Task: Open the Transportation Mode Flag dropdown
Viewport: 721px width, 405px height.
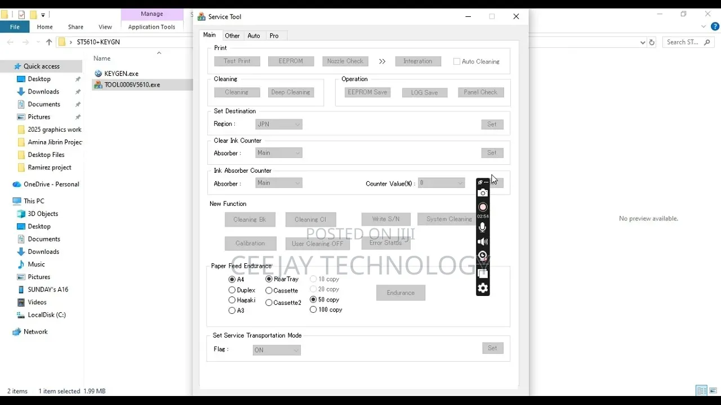Action: click(277, 350)
